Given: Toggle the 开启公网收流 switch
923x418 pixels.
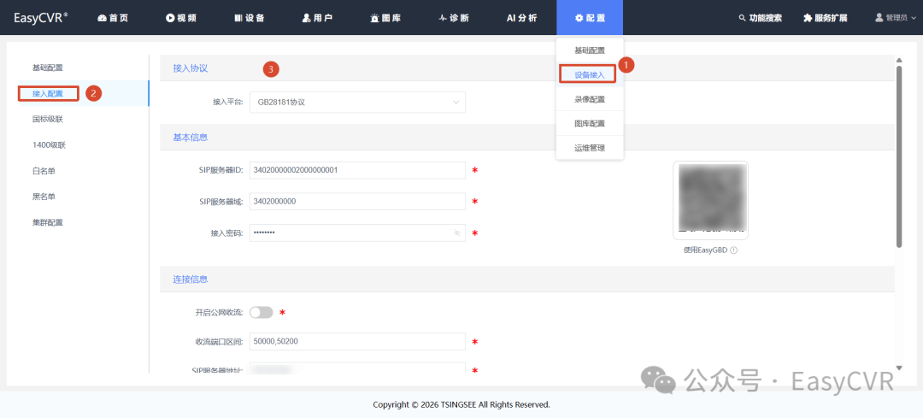Looking at the screenshot, I should (x=262, y=313).
